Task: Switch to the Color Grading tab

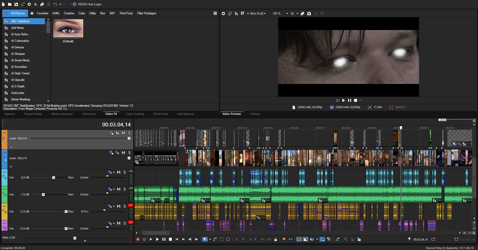Action: tap(135, 114)
